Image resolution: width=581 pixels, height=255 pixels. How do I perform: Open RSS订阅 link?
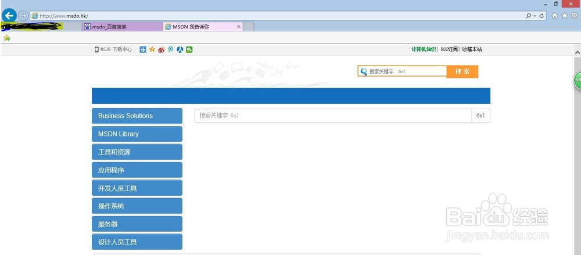[x=449, y=49]
